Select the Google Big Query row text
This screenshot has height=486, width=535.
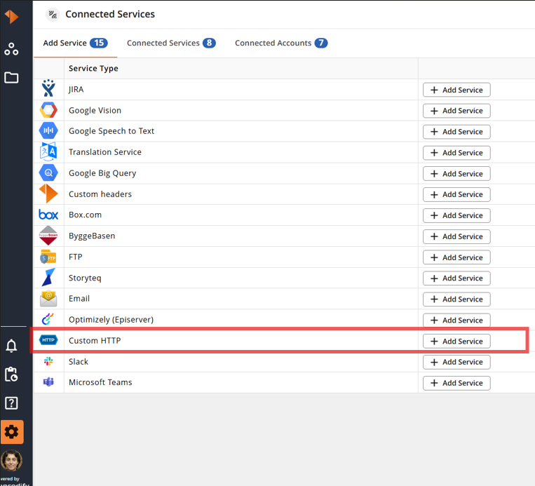102,173
